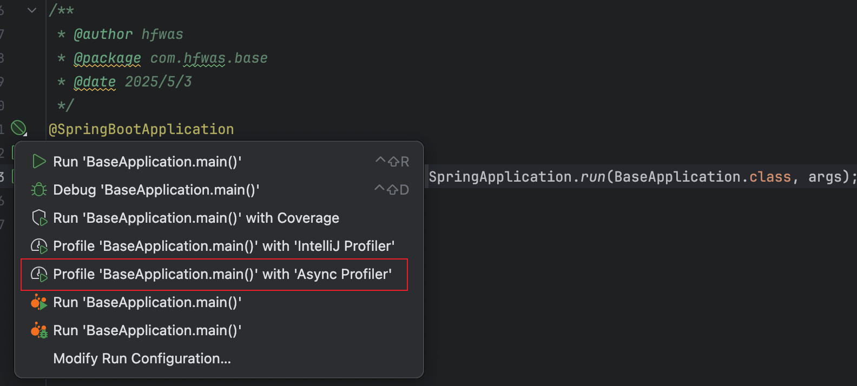Select Debug 'BaseApplication.main()' menu entry
857x386 pixels.
click(156, 190)
